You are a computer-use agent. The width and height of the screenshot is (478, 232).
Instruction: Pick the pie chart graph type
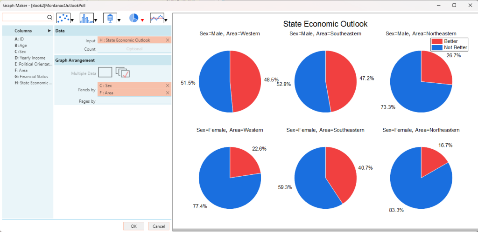pos(134,18)
